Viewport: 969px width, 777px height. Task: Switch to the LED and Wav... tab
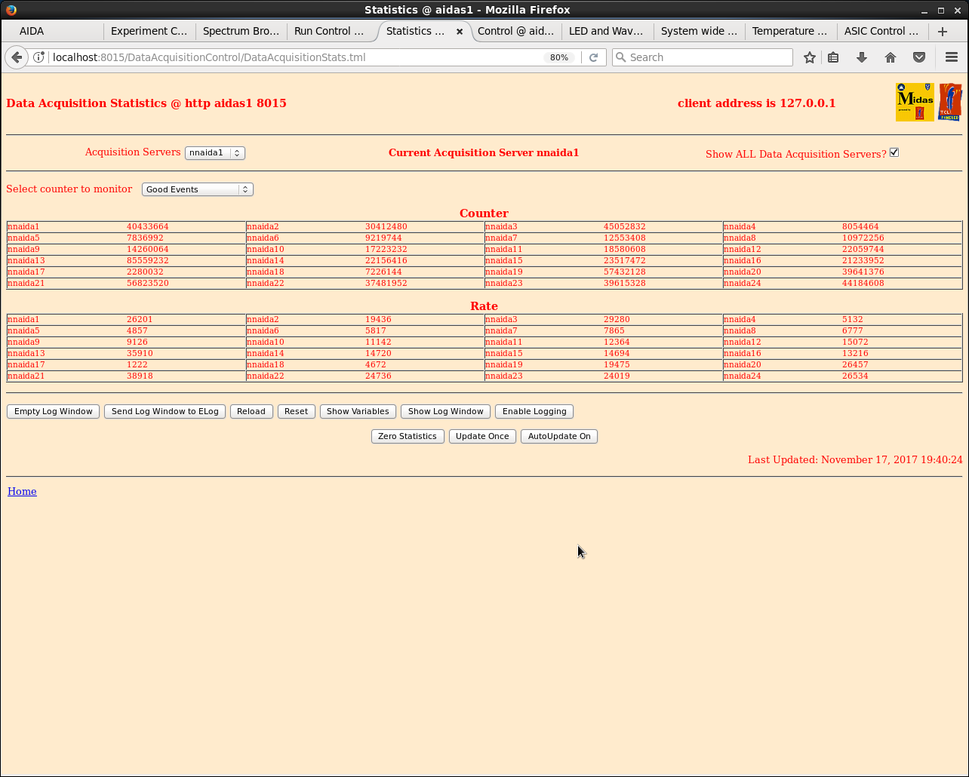tap(607, 31)
